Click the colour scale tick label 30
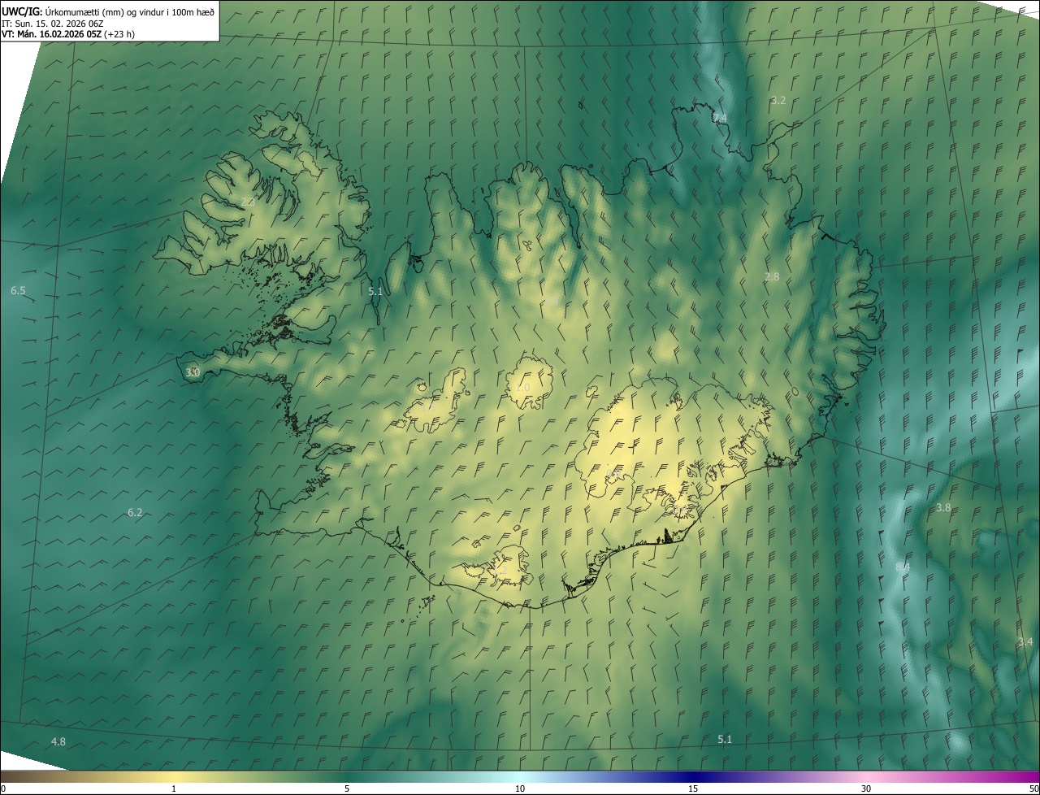The height and width of the screenshot is (795, 1040). pos(866,788)
